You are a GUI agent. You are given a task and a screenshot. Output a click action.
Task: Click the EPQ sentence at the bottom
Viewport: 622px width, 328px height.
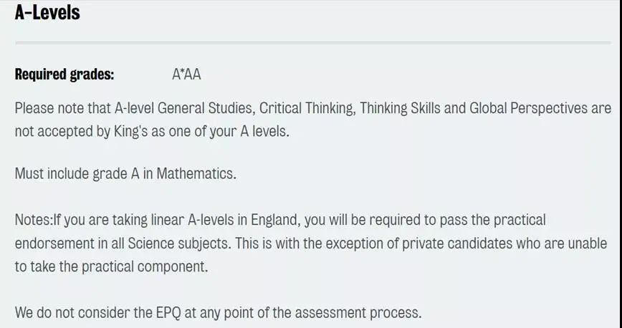click(x=218, y=312)
